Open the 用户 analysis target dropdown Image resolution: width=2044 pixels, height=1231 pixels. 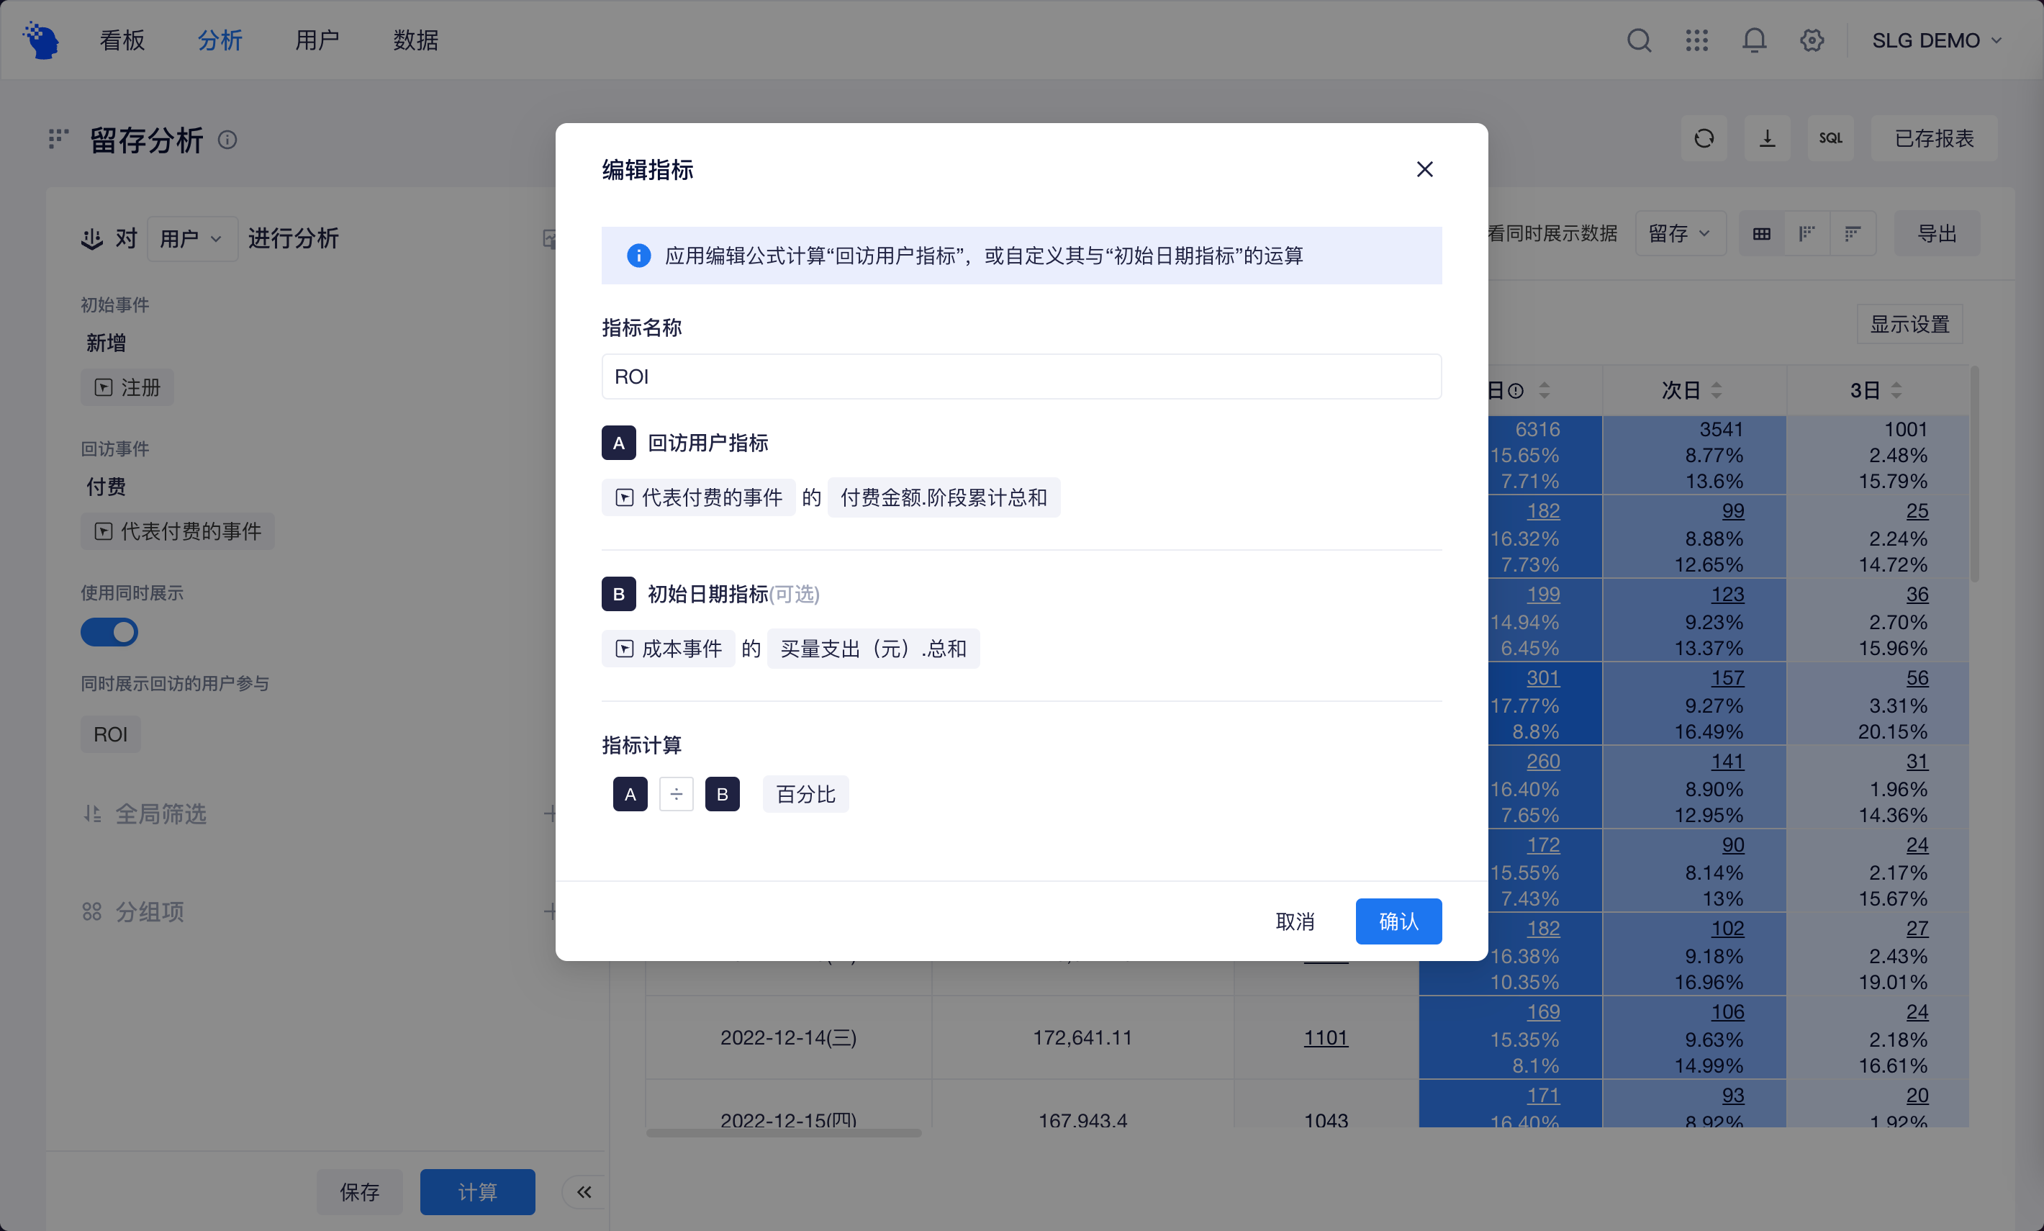191,238
